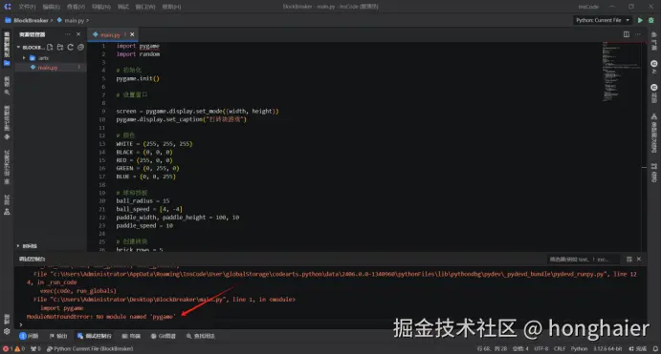Refresh the explorer file tree
662x354 pixels.
[x=70, y=47]
